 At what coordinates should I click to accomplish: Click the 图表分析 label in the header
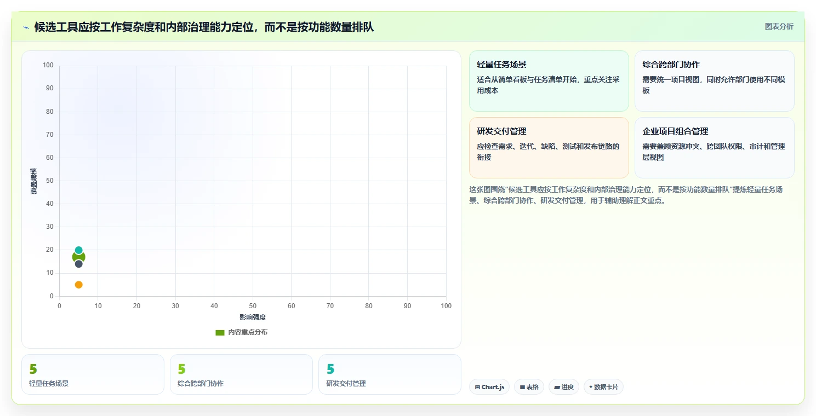779,26
